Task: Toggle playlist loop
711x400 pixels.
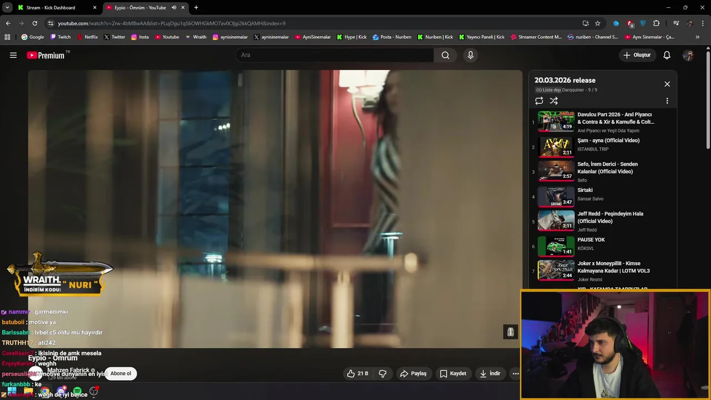Action: [x=539, y=101]
